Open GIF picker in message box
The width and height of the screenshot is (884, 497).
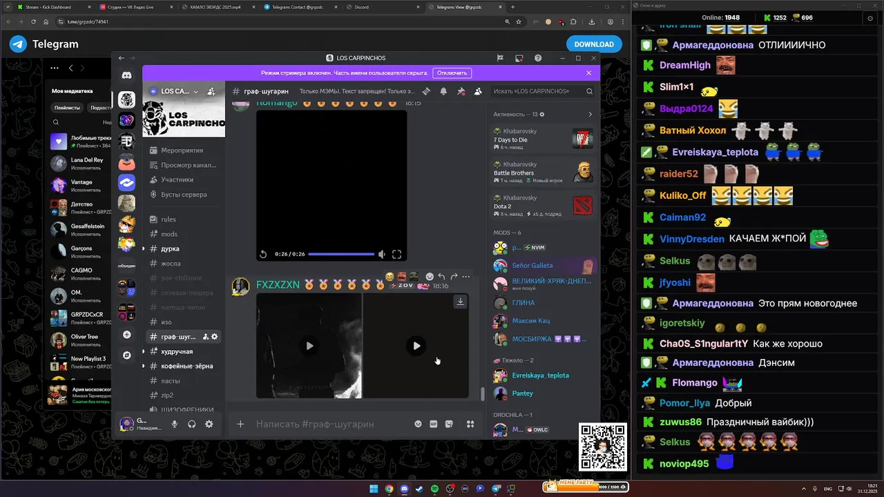[434, 424]
